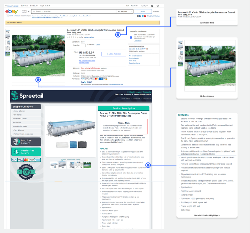Screen dimensions: 250x233
Task: Click the Advanced search link
Action: point(156,11)
